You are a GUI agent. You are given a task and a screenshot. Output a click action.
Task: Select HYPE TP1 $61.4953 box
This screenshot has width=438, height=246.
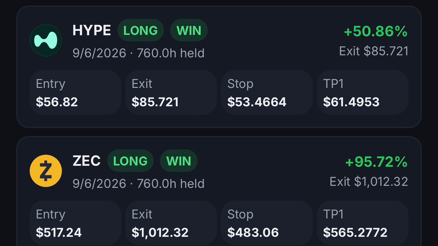(x=362, y=92)
